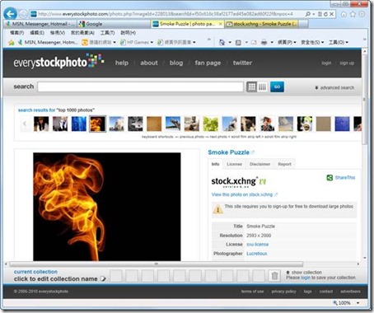The image size is (374, 313).
Task: Switch to the stock.xchng - Smoke Puzzle tab
Action: pos(261,24)
